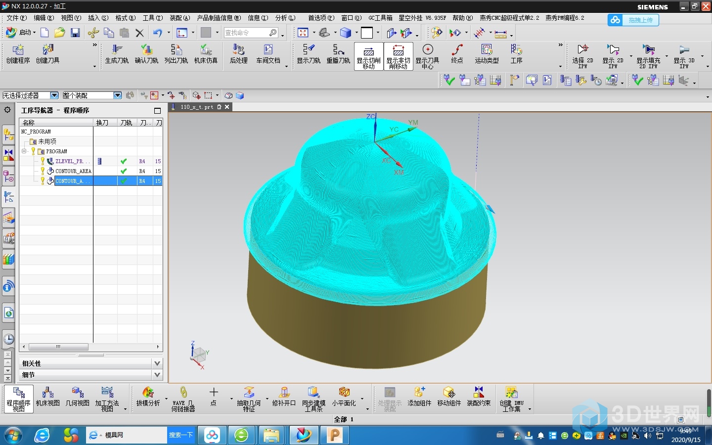Select the 110_x_t.prt document tab
The height and width of the screenshot is (445, 712).
[197, 107]
